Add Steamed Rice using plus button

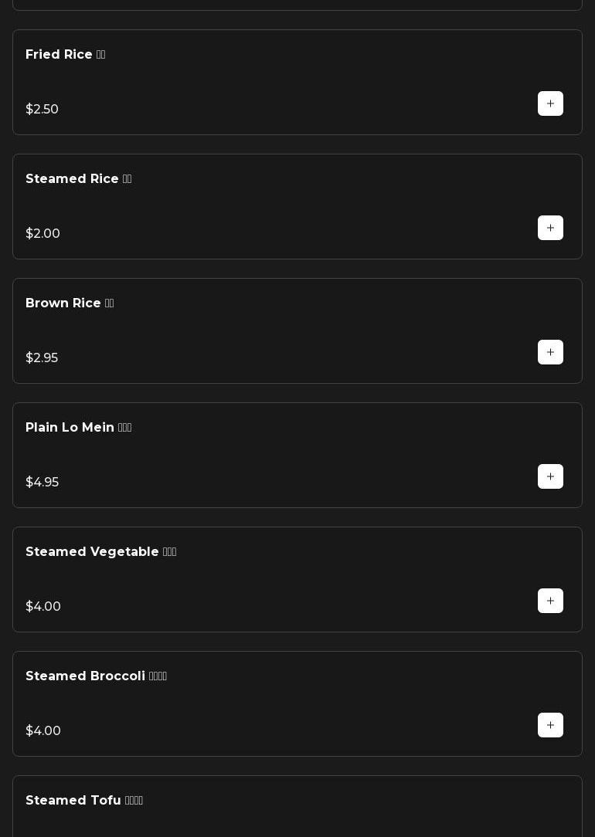coord(550,228)
